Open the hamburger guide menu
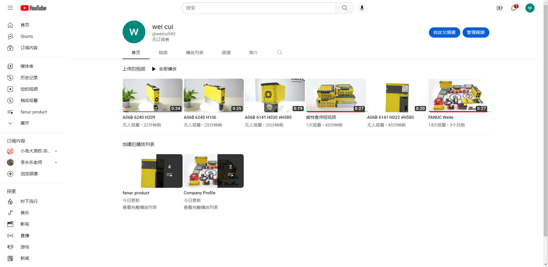This screenshot has height=267, width=548. pos(10,8)
